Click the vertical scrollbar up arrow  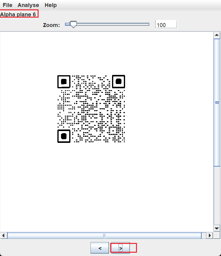217,35
